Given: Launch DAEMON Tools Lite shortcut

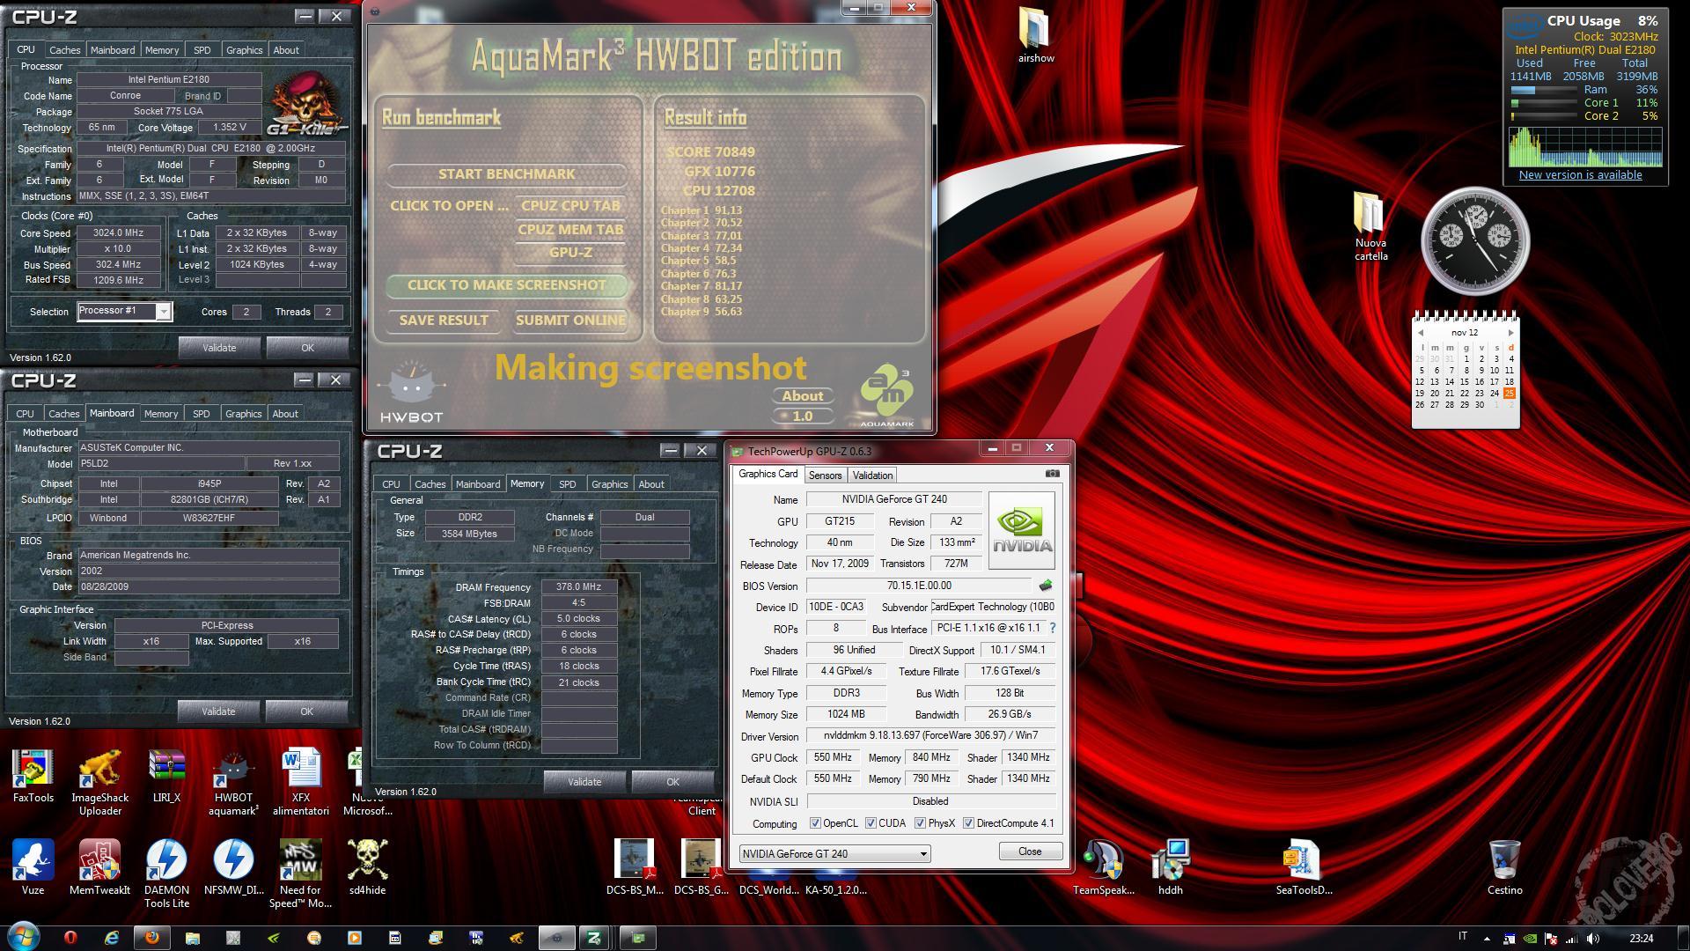Looking at the screenshot, I should [x=166, y=874].
